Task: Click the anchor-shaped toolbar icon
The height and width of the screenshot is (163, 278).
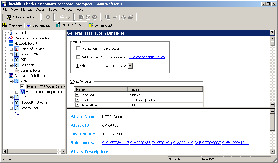Action: 68,17
